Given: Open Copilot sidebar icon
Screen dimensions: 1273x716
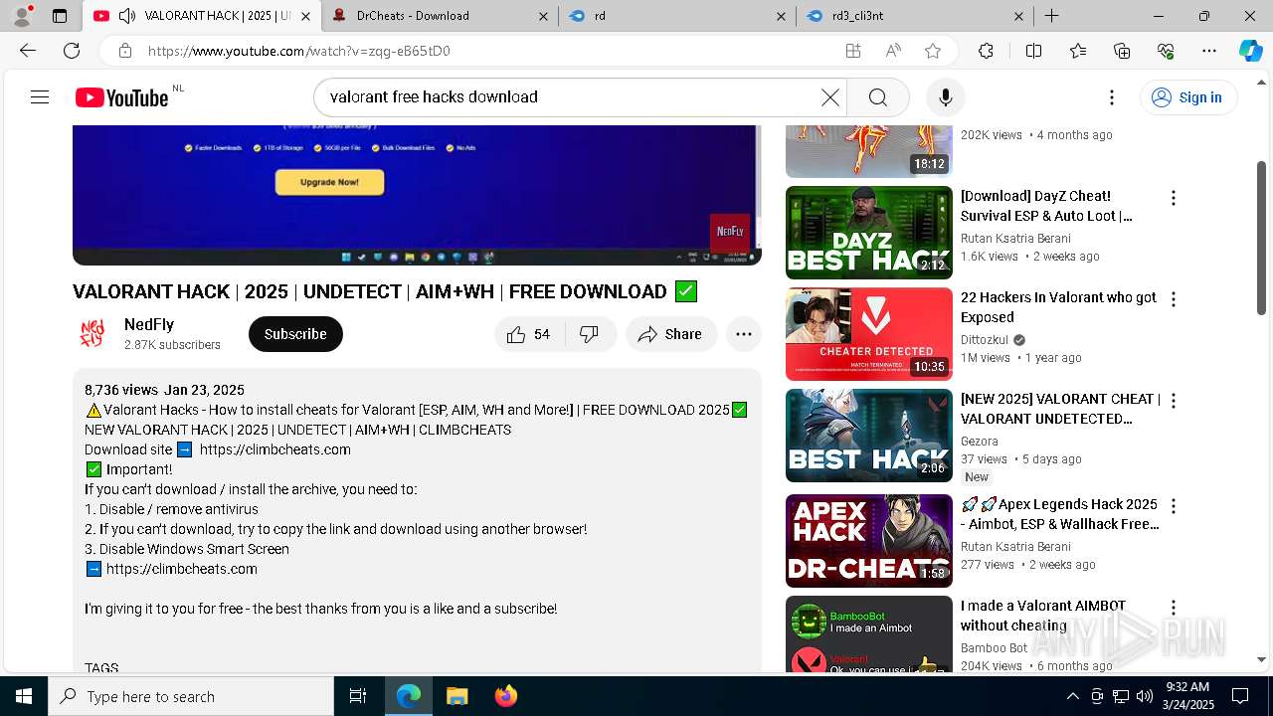Looking at the screenshot, I should click(x=1250, y=51).
